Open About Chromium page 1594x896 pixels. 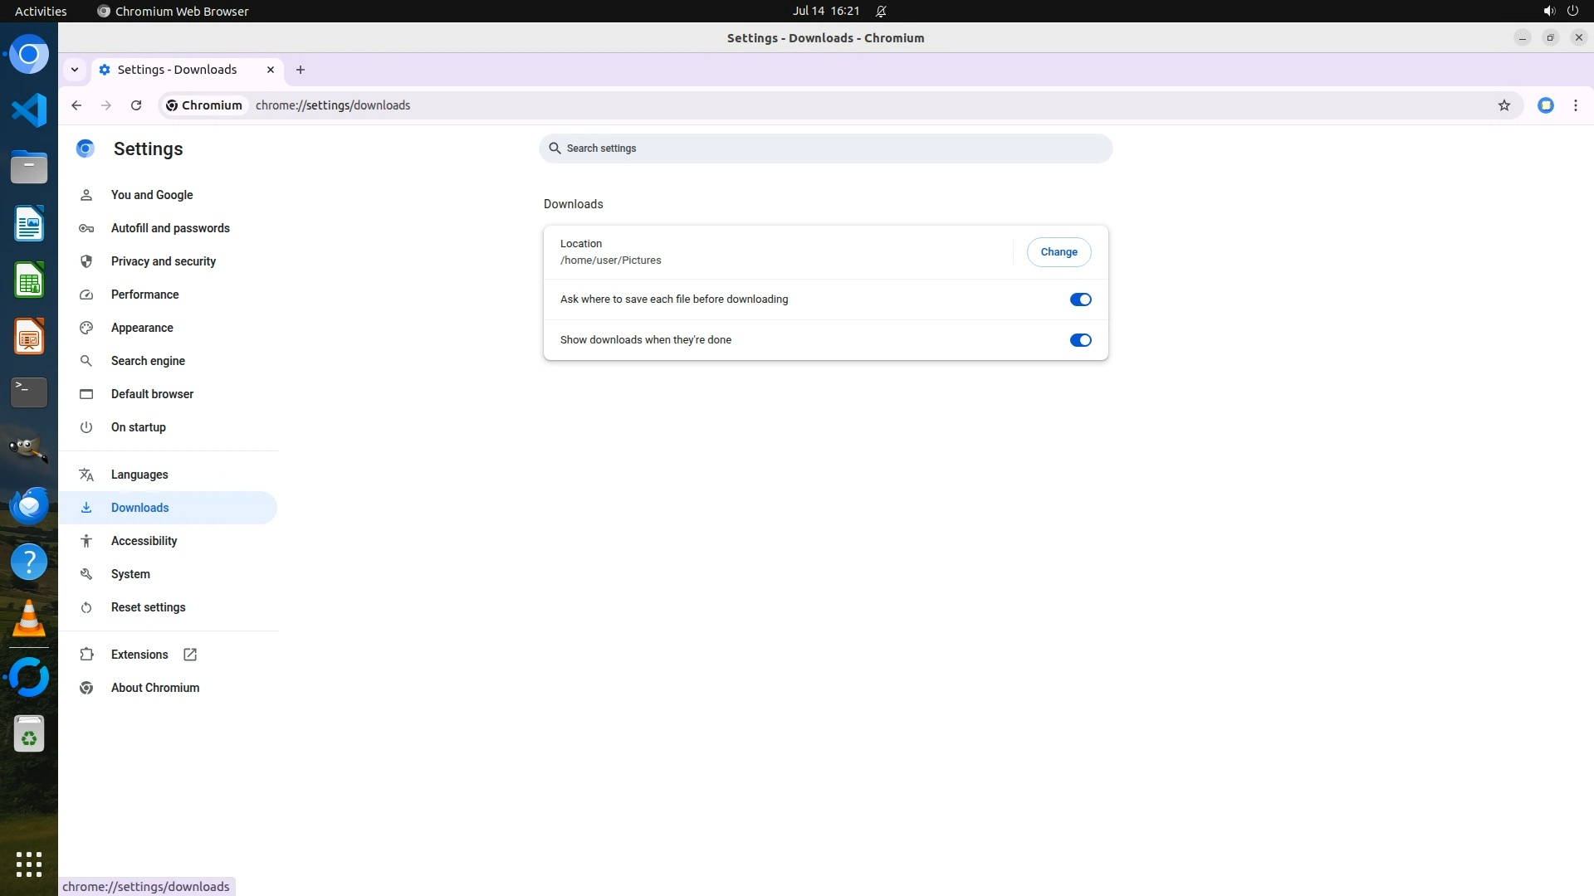(x=154, y=688)
